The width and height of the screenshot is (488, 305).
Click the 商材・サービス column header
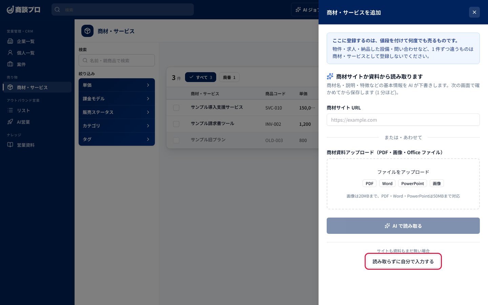(x=205, y=94)
